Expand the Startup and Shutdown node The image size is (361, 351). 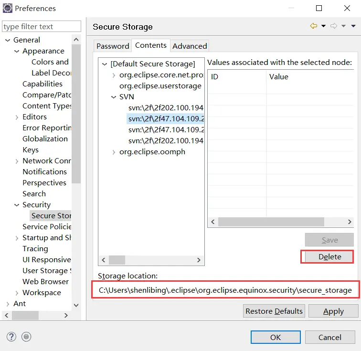click(17, 238)
